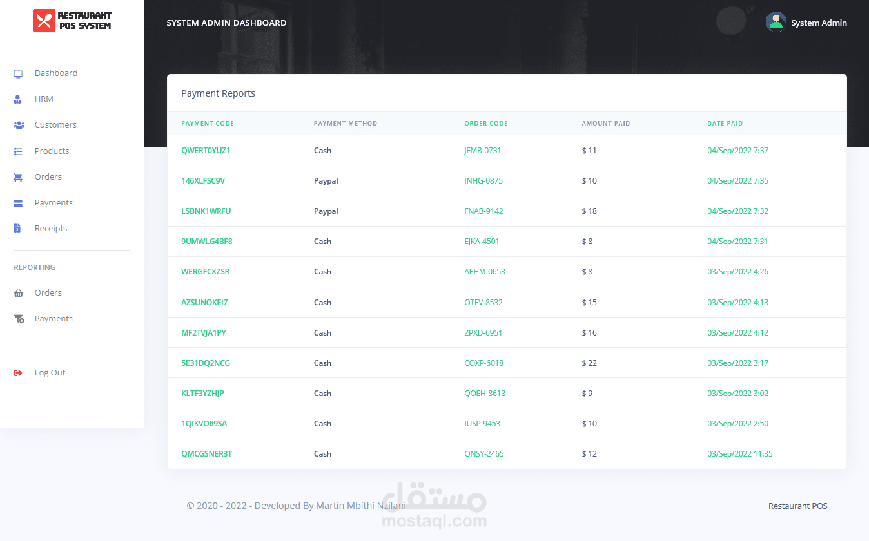Click payment code KLTF3YZHJP
Viewport: 869px width, 541px height.
point(202,394)
